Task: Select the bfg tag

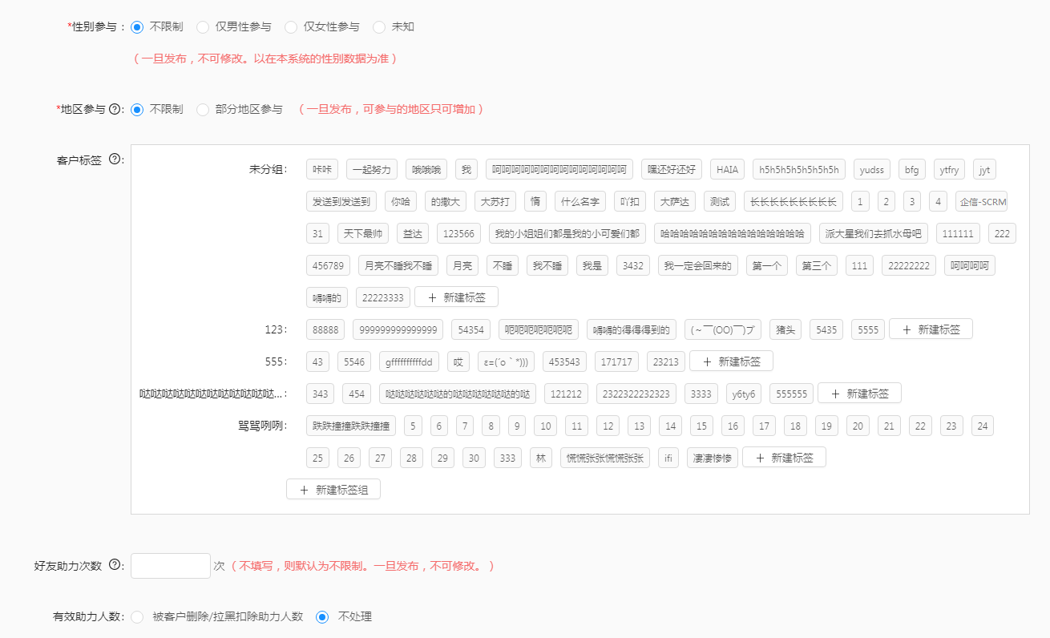Action: (x=912, y=169)
